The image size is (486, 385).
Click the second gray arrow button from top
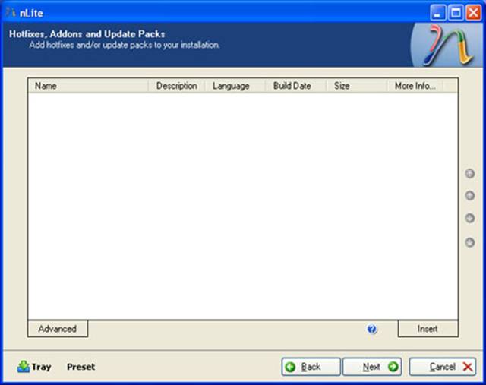[469, 196]
